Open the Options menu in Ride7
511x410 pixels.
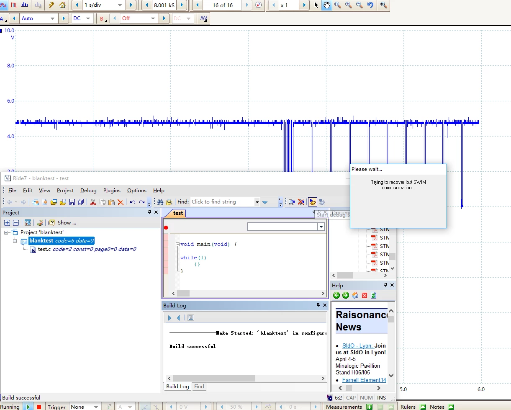pos(137,190)
